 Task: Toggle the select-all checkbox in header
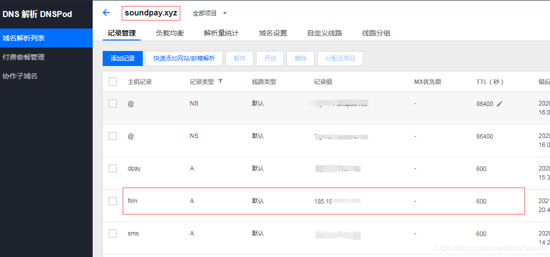point(113,81)
